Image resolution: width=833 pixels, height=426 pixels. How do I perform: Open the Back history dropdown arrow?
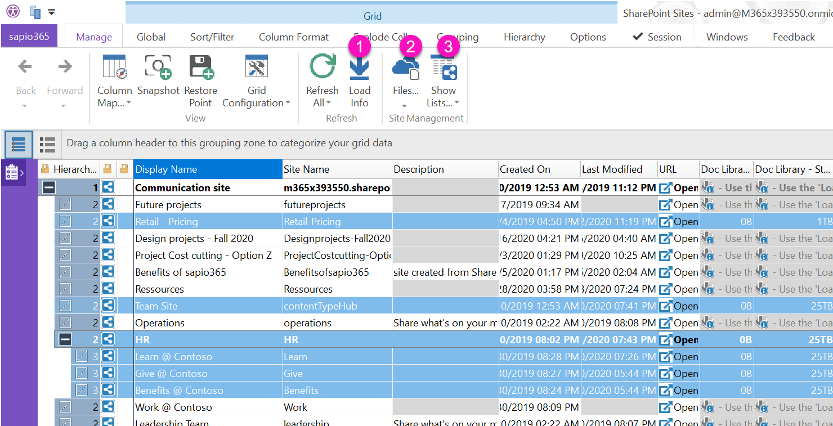tap(25, 106)
